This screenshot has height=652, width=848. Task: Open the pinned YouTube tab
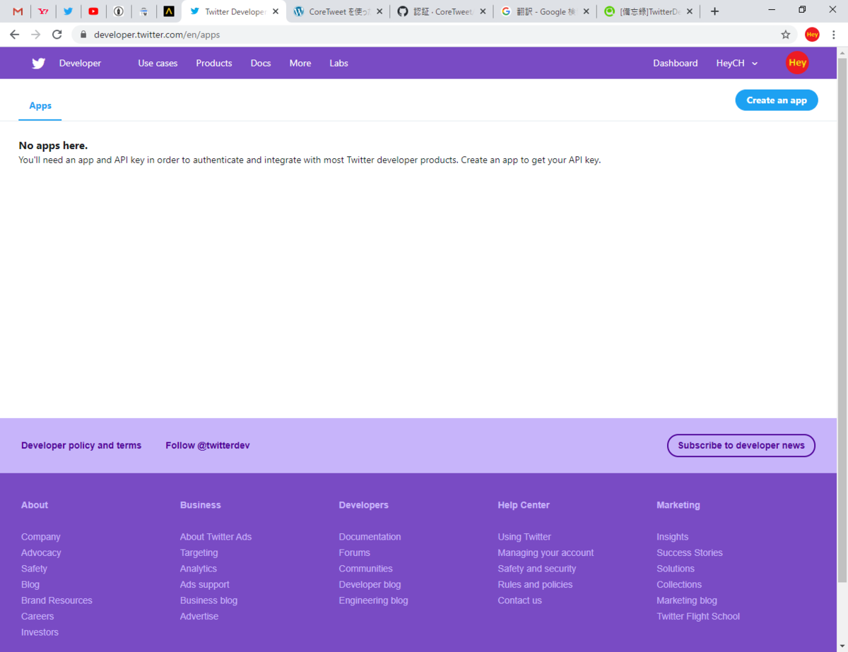click(93, 11)
